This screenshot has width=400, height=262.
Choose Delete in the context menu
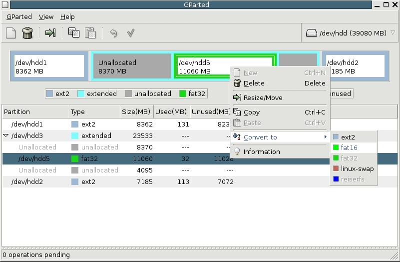tap(280, 83)
